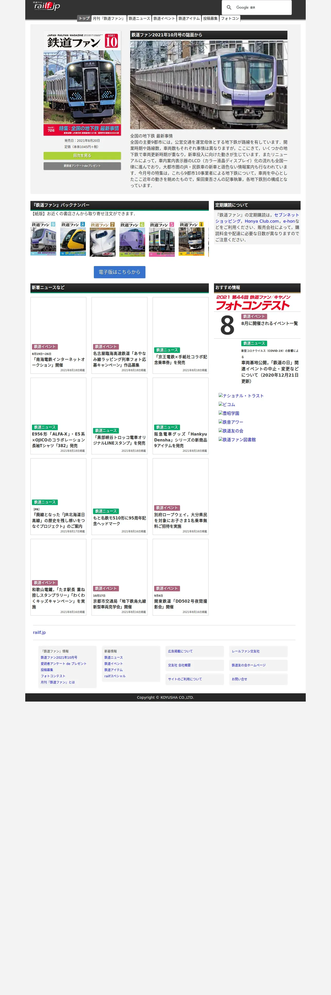Open the 月刊『鉄道ファン』 tab
The width and height of the screenshot is (331, 995).
coord(109,18)
